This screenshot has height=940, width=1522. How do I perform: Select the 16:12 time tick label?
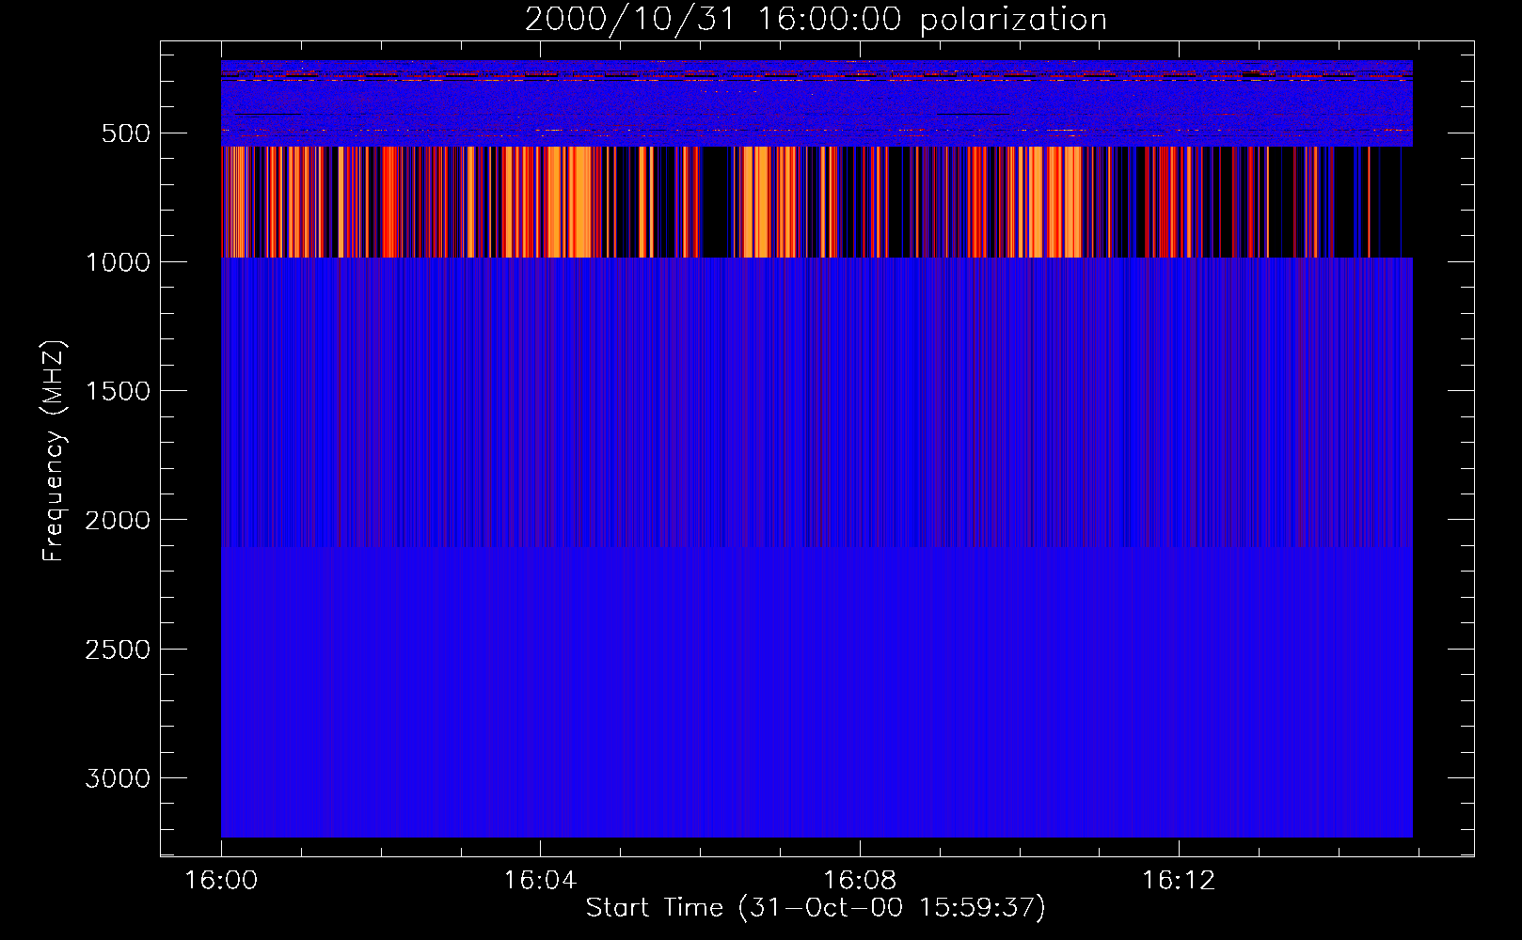point(1178,881)
